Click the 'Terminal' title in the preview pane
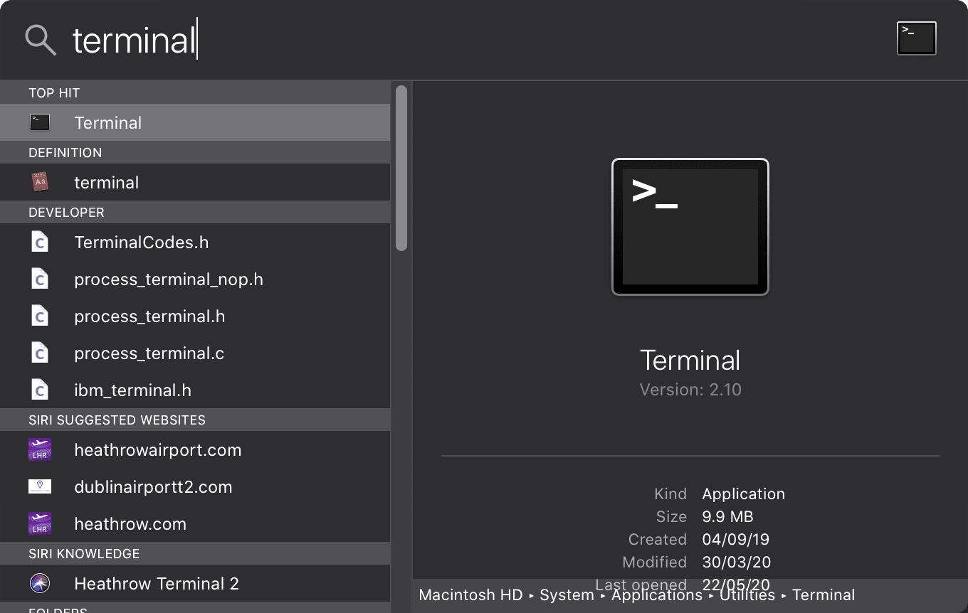This screenshot has width=968, height=613. click(x=690, y=360)
